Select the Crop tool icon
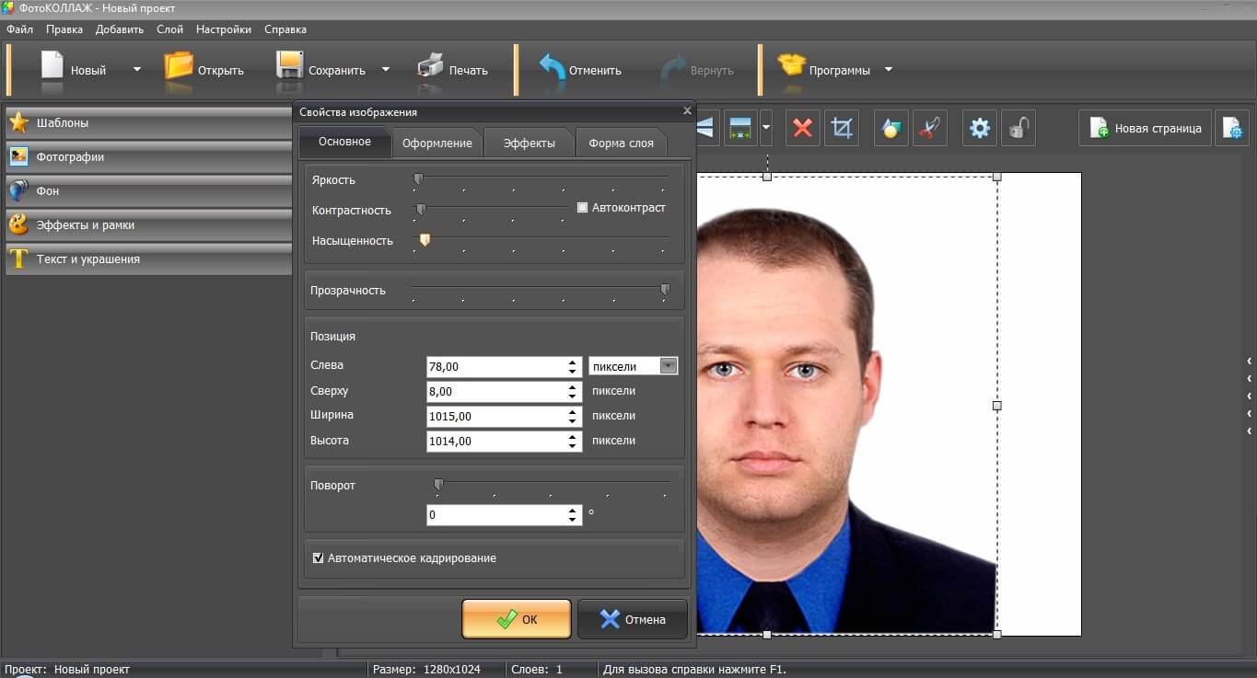Screen dimensions: 1257x678 (x=842, y=129)
